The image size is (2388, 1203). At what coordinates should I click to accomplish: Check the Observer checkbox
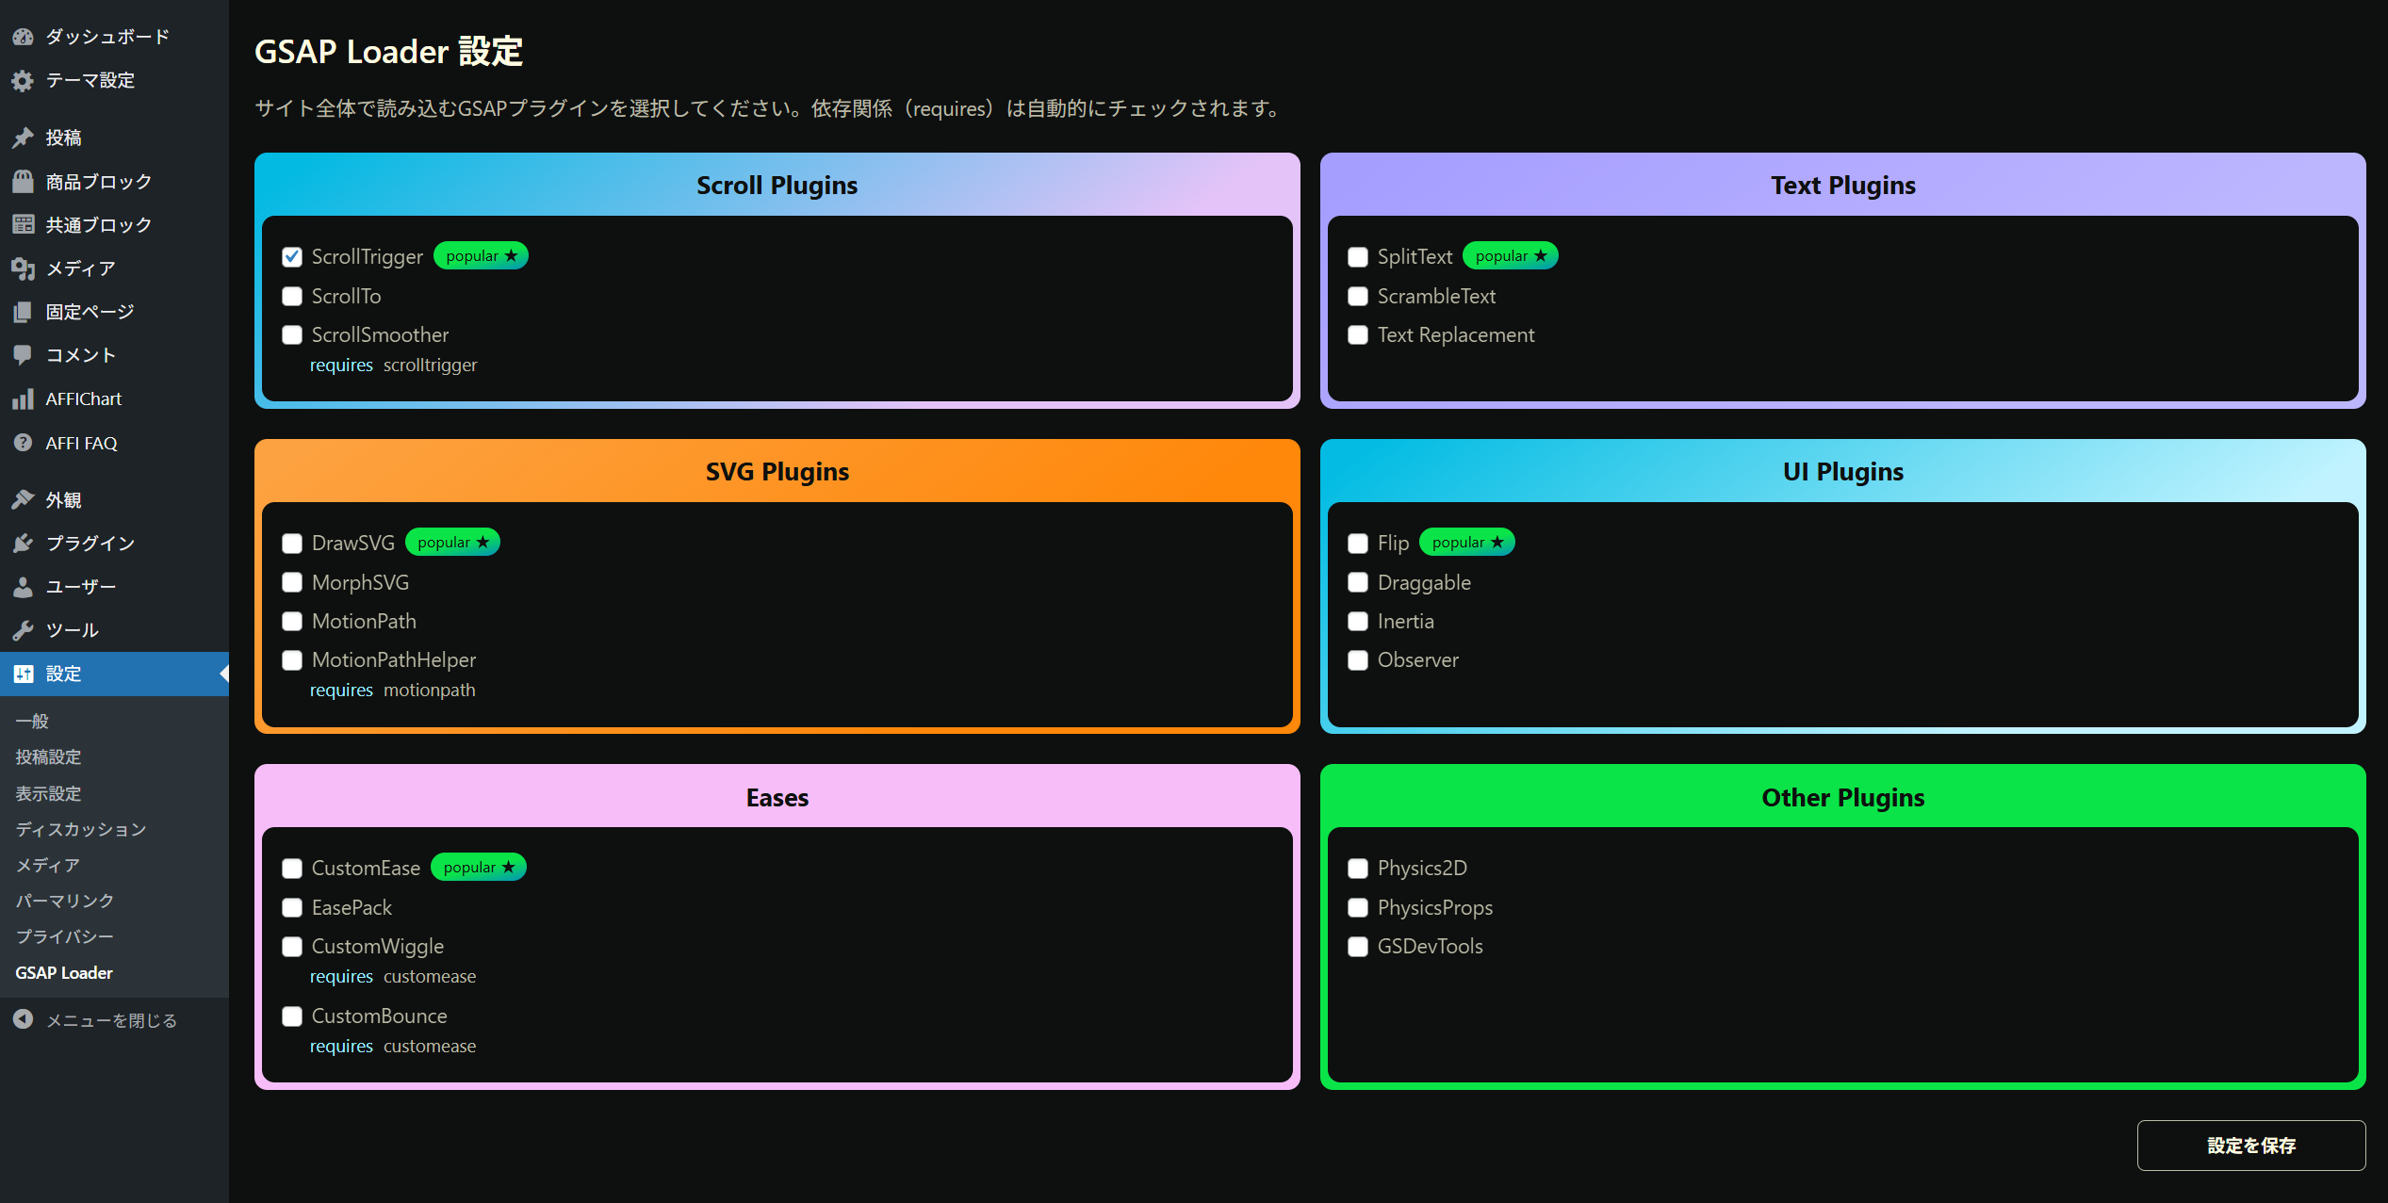pyautogui.click(x=1358, y=660)
